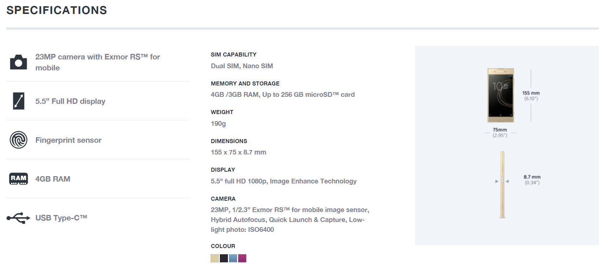
Task: Select the gold colour swatch
Action: 215,258
